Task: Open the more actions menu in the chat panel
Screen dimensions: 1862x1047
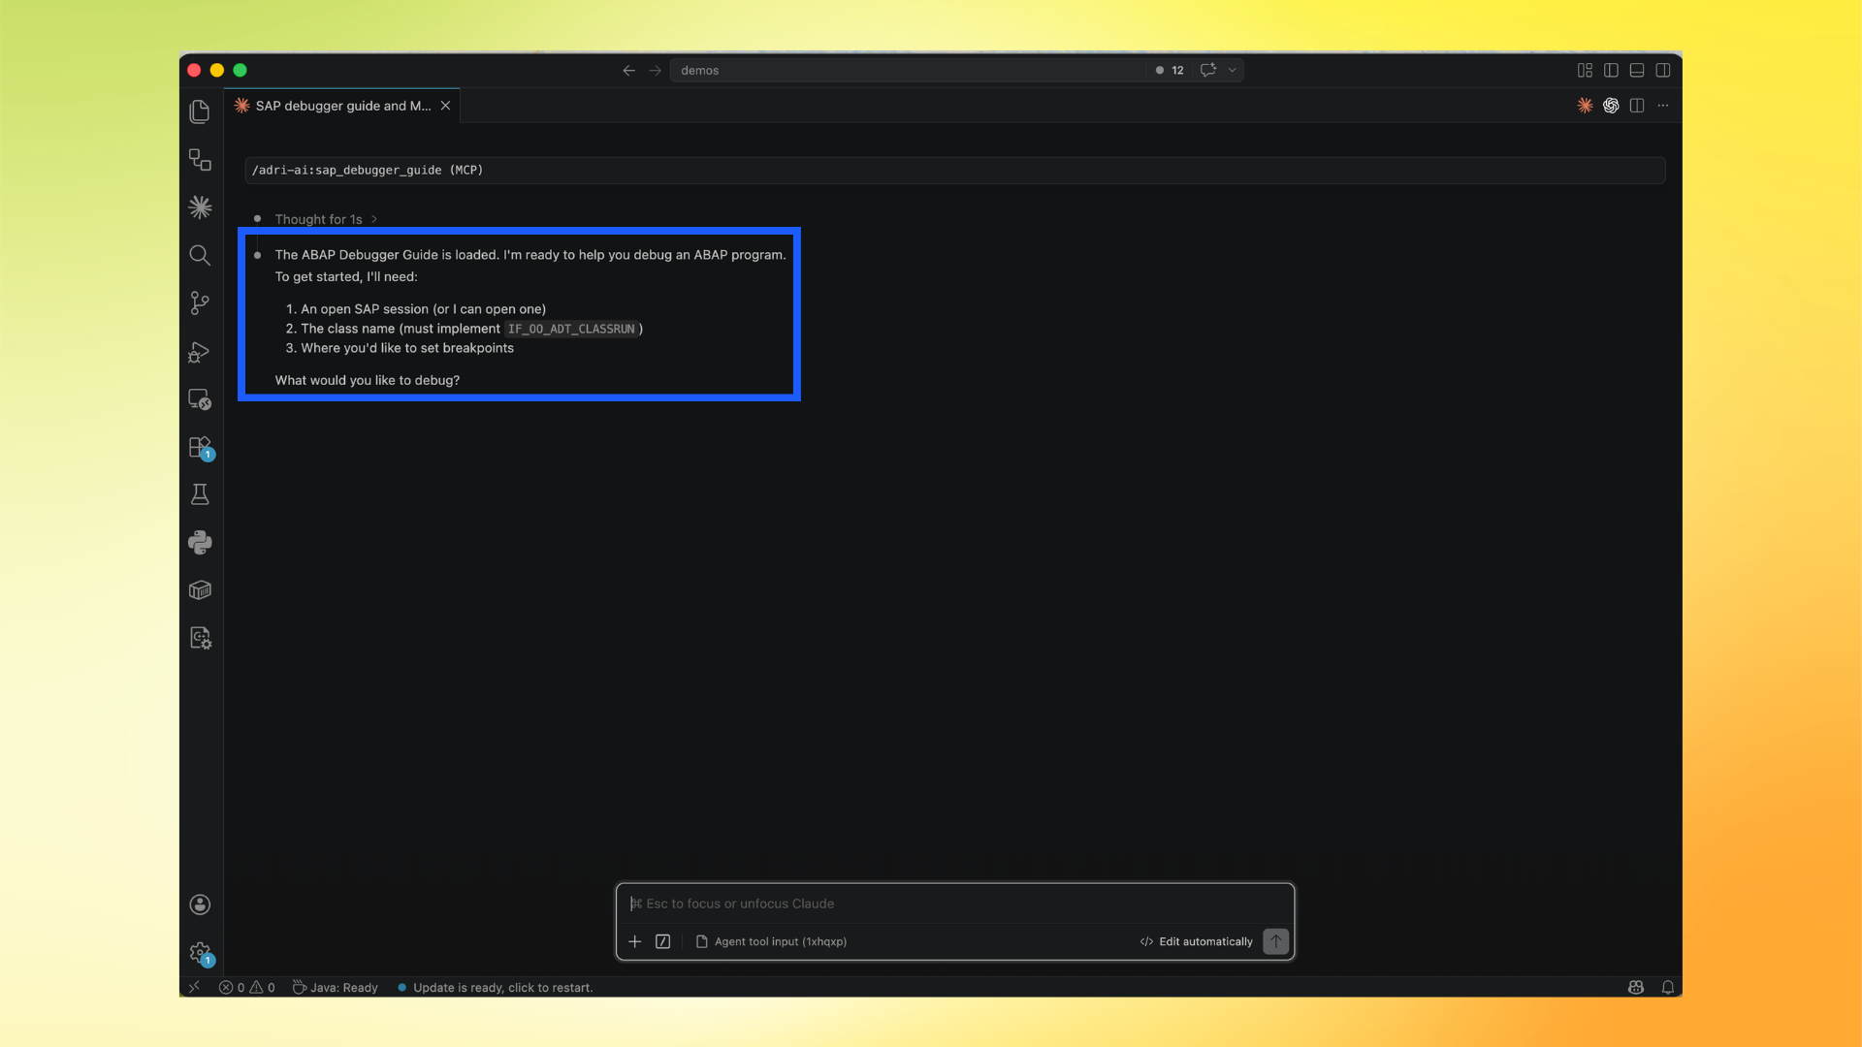Action: [1663, 106]
